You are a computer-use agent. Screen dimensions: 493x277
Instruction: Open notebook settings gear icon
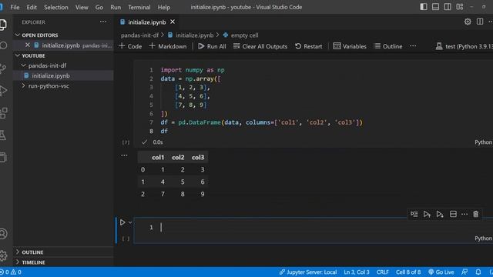click(x=468, y=22)
